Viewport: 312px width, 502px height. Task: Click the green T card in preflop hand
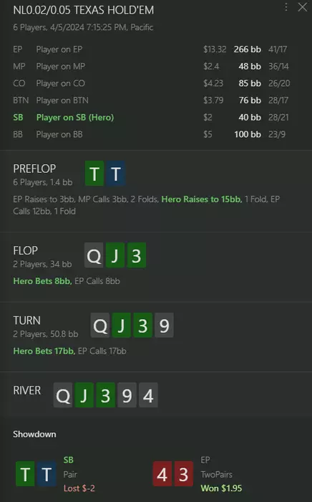[94, 174]
